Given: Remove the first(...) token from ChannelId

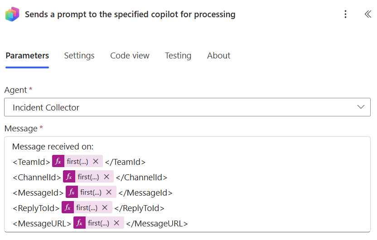Looking at the screenshot, I should point(106,177).
